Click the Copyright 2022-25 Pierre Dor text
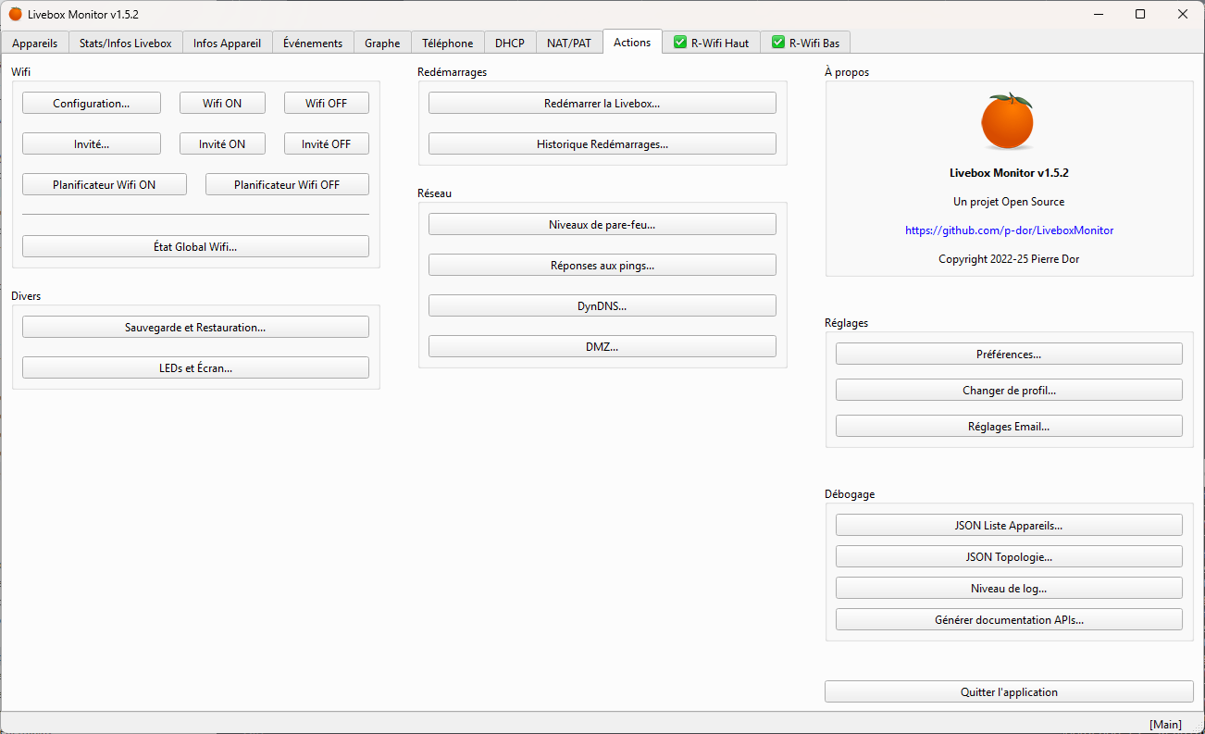The width and height of the screenshot is (1205, 734). click(1009, 259)
